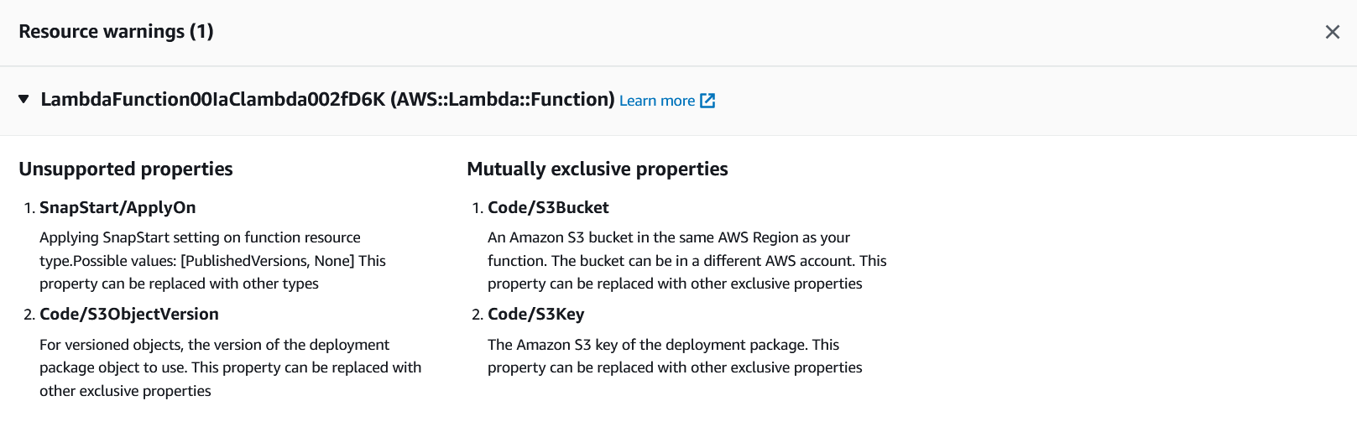Viewport: 1357px width, 427px height.
Task: Select the Code/S3ObjectVersion property name
Action: (129, 314)
